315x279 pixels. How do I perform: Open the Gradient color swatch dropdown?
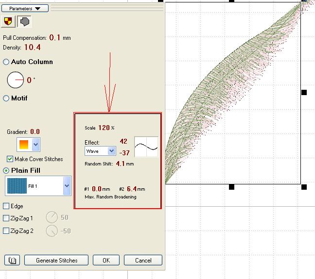(35, 144)
